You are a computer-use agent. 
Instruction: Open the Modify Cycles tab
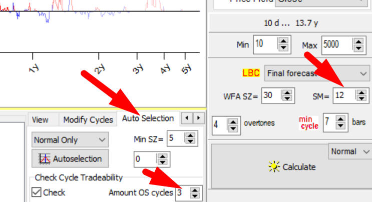(87, 119)
